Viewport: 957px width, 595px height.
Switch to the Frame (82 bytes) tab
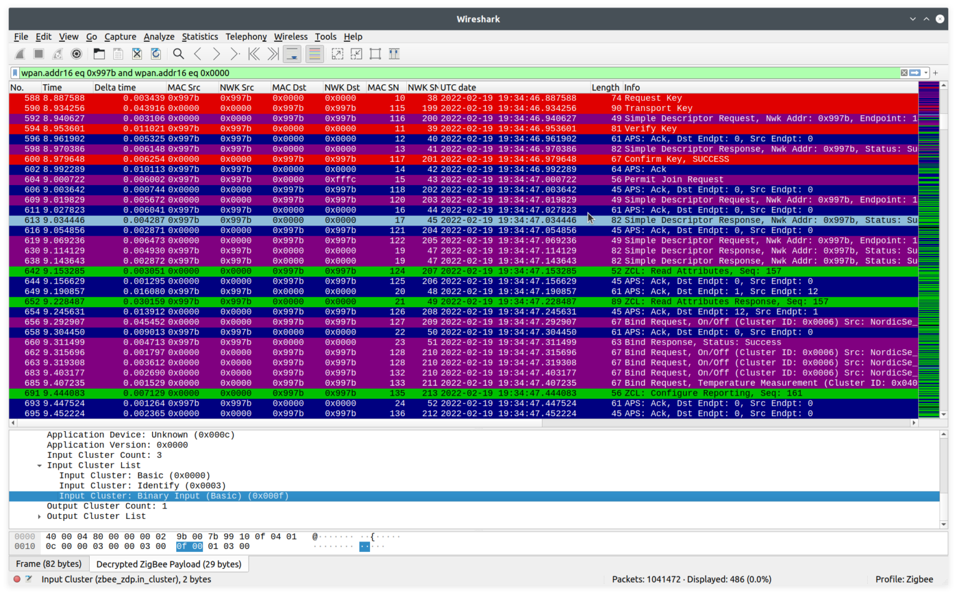49,563
